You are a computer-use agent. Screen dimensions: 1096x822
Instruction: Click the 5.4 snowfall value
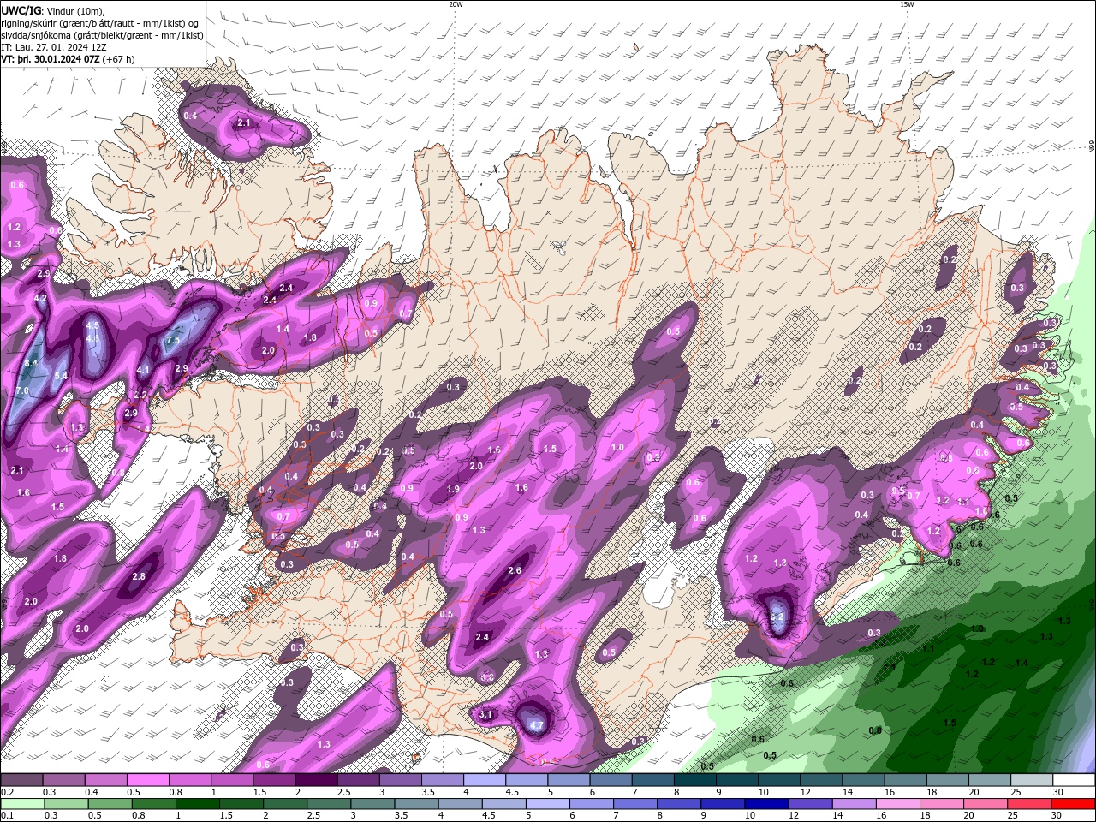(x=61, y=376)
